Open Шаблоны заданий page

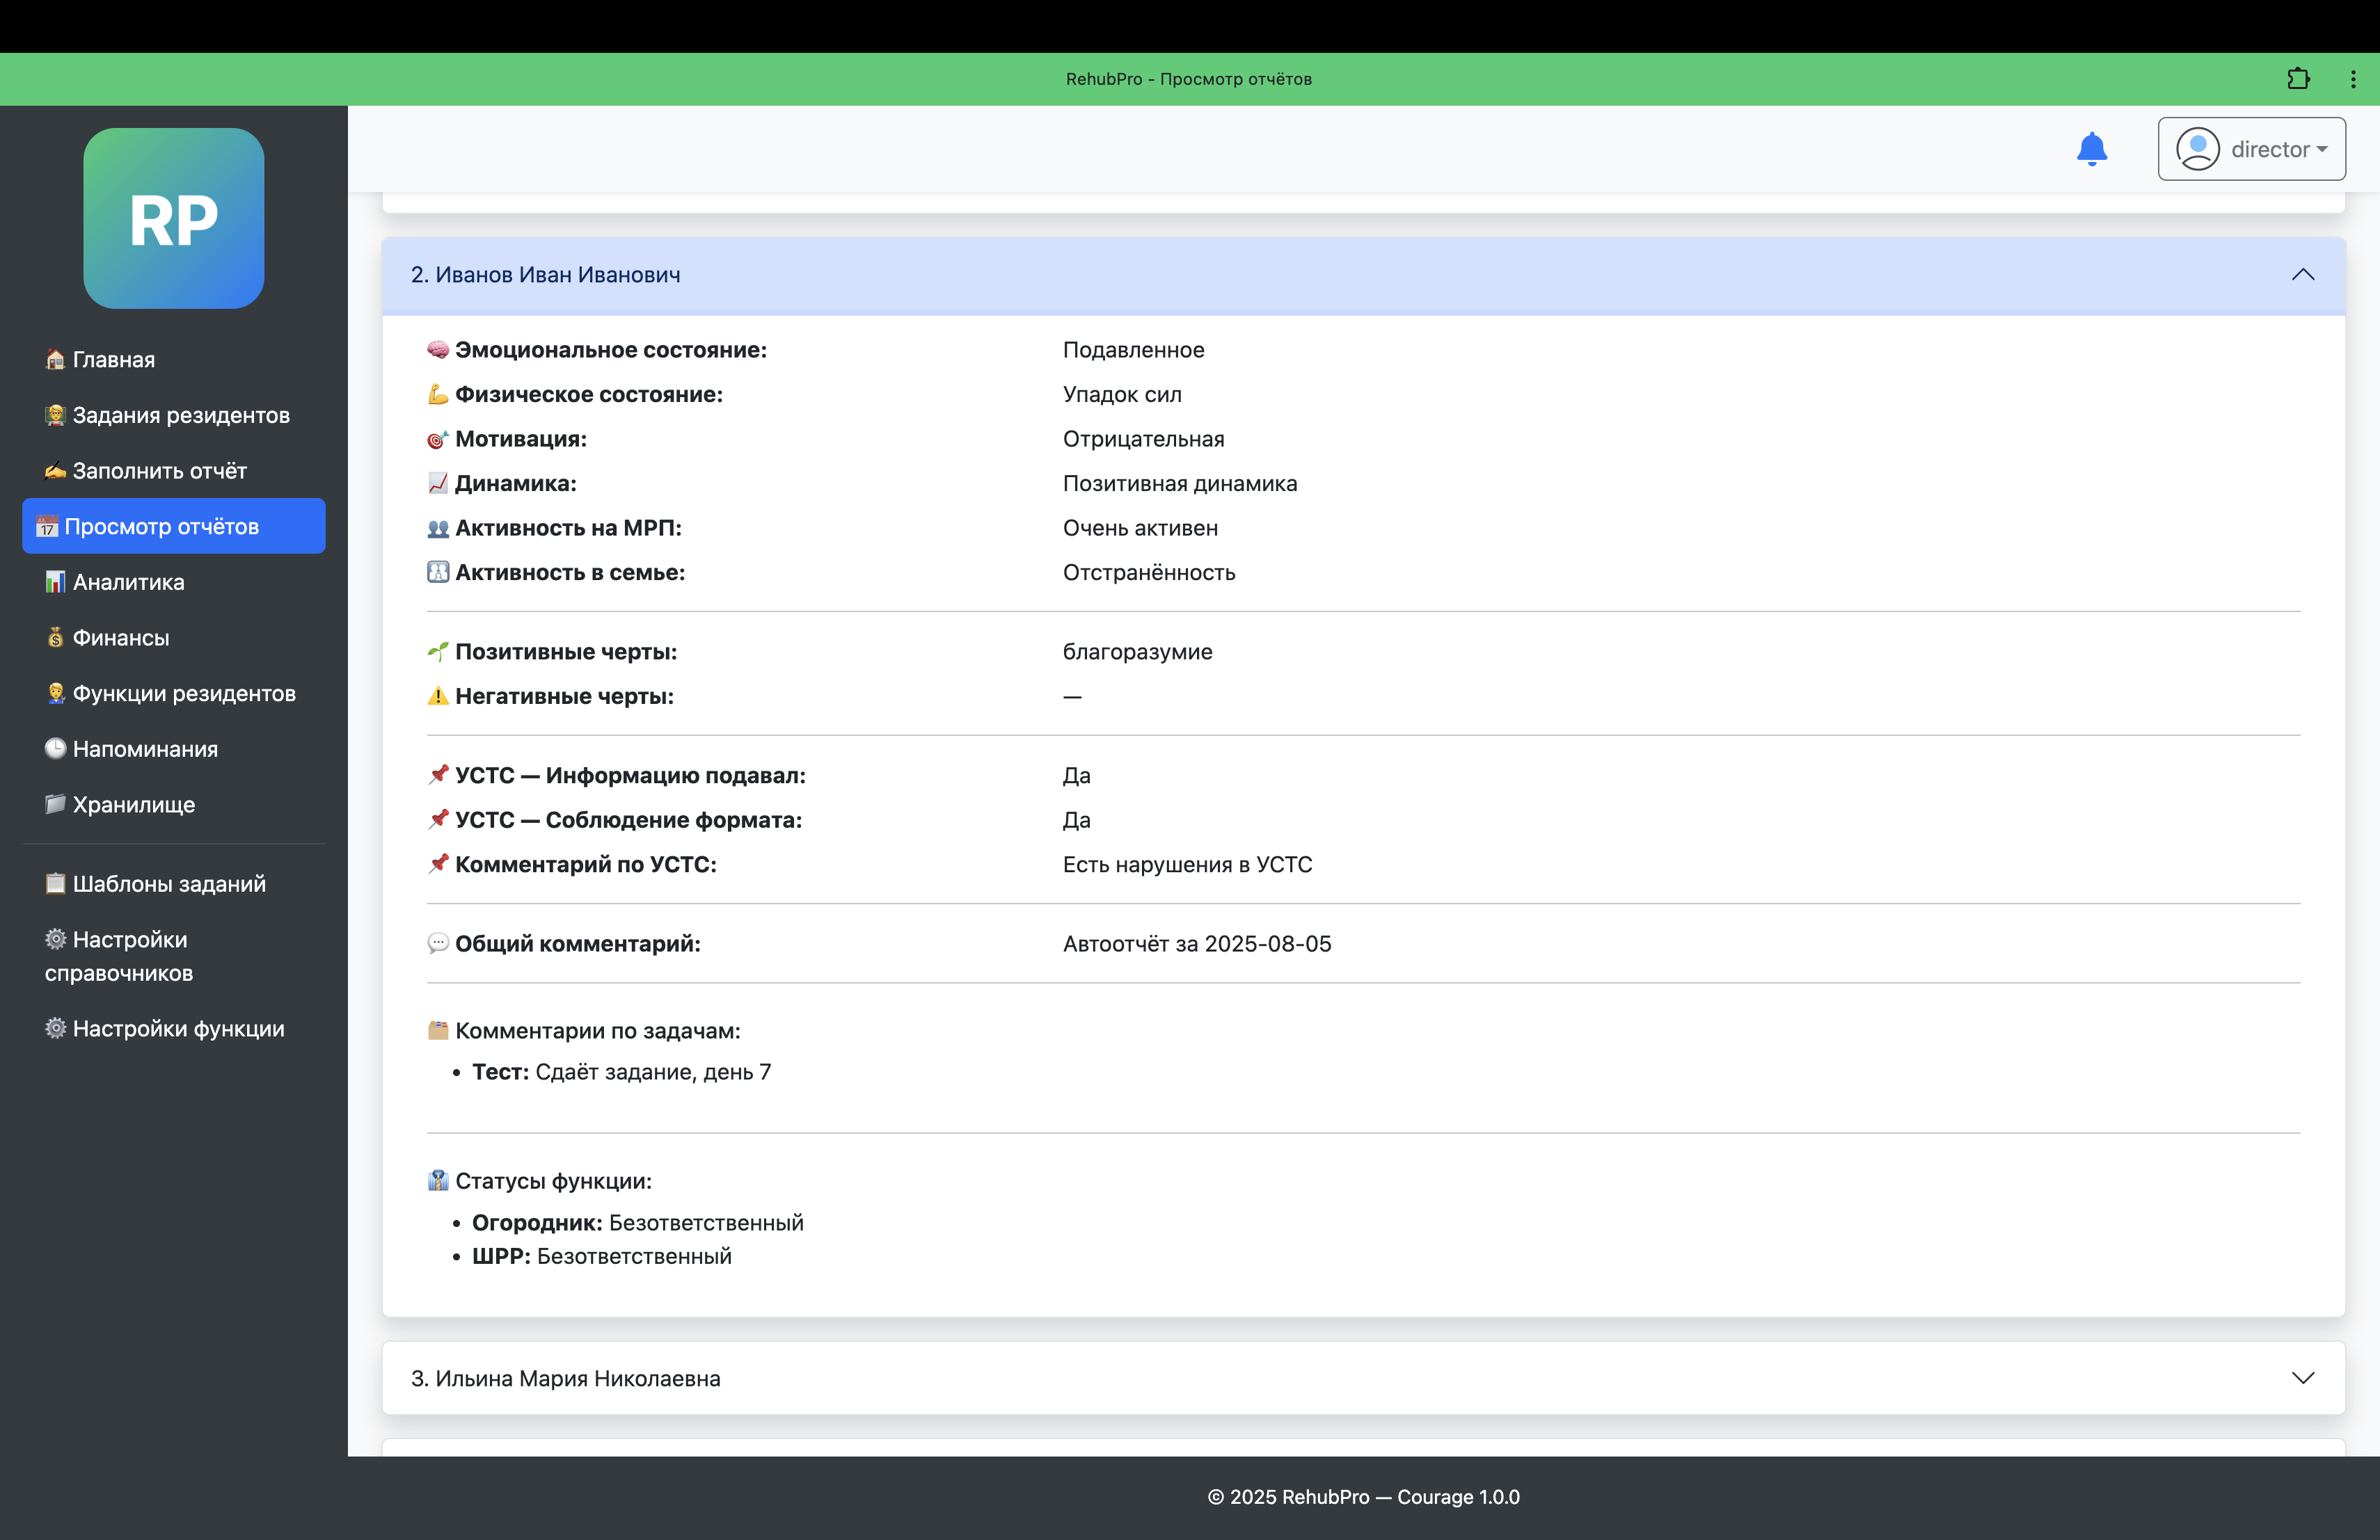(169, 883)
